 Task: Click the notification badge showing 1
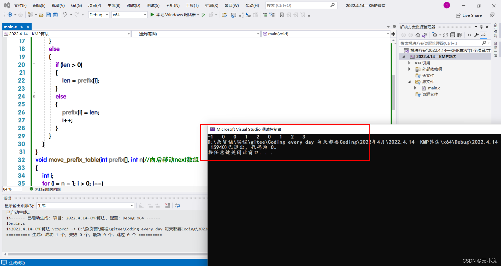(x=447, y=5)
